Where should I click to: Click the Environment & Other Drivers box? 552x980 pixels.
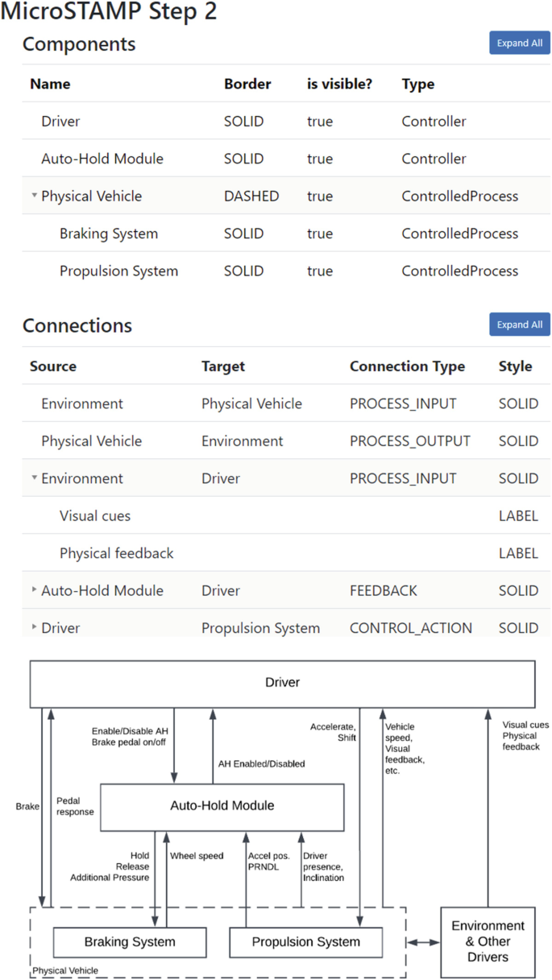point(487,941)
